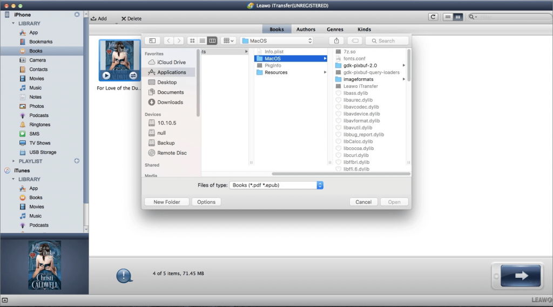Expand the Resources folder arrow
Screen dimensions: 553x307
click(x=325, y=72)
